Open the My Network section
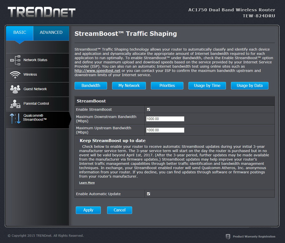285x243 pixels. (129, 85)
